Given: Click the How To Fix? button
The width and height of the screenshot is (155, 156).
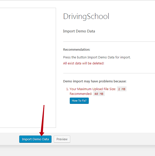Looking at the screenshot, I should (79, 101).
